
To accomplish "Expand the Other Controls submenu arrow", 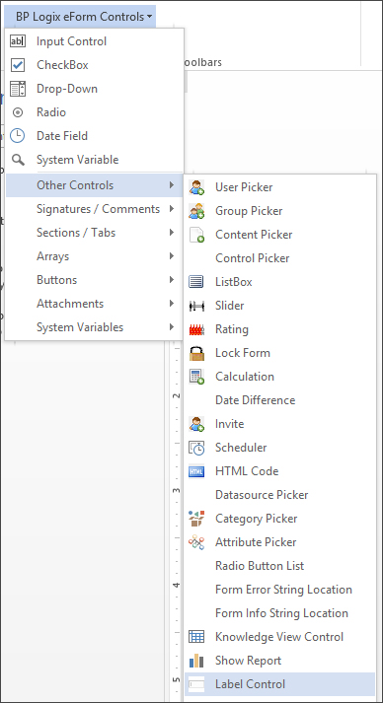I will pos(172,185).
